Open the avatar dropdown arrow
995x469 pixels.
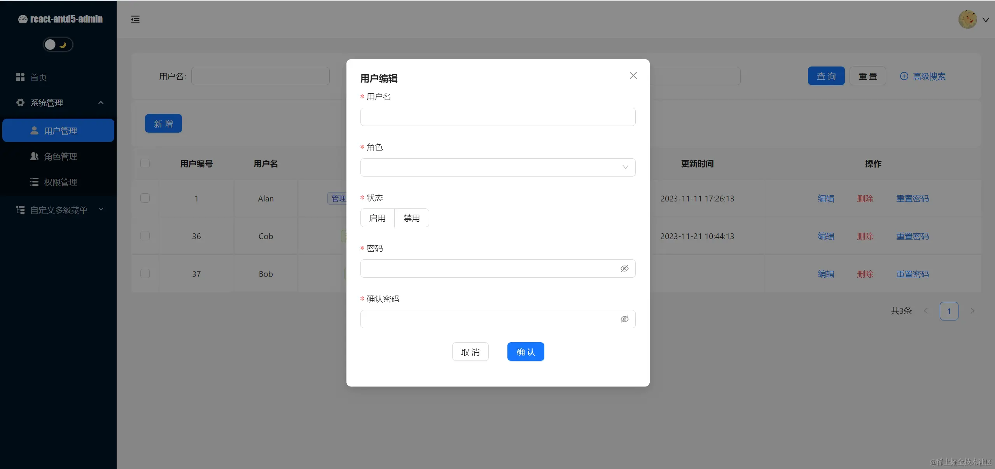pyautogui.click(x=986, y=20)
